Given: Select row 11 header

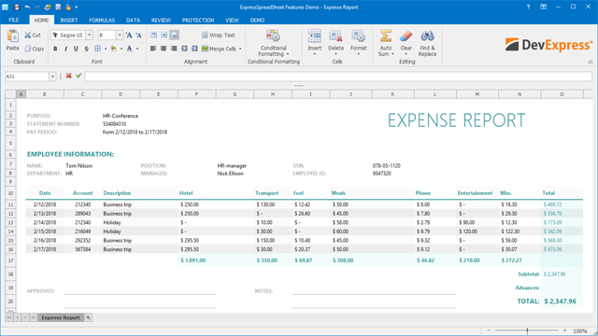Looking at the screenshot, I should click(10, 204).
